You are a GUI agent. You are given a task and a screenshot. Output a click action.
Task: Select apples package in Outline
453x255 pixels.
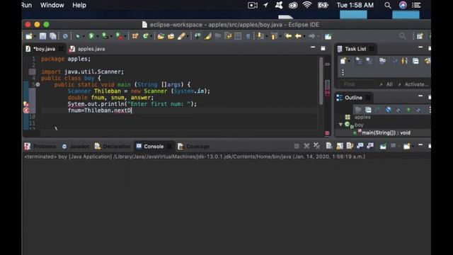[x=362, y=117]
